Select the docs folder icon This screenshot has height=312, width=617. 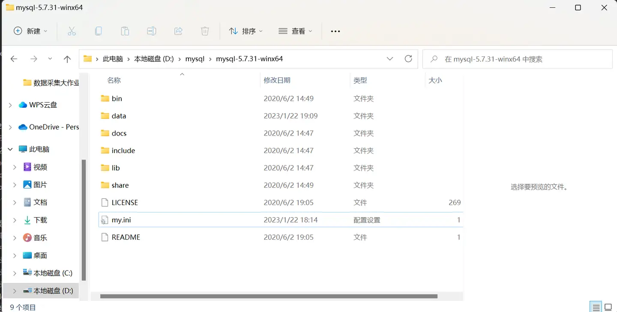point(105,133)
